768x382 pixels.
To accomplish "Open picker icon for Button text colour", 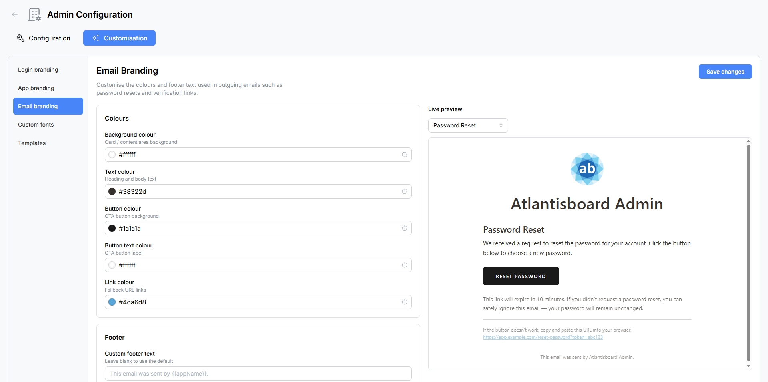I will pos(405,265).
